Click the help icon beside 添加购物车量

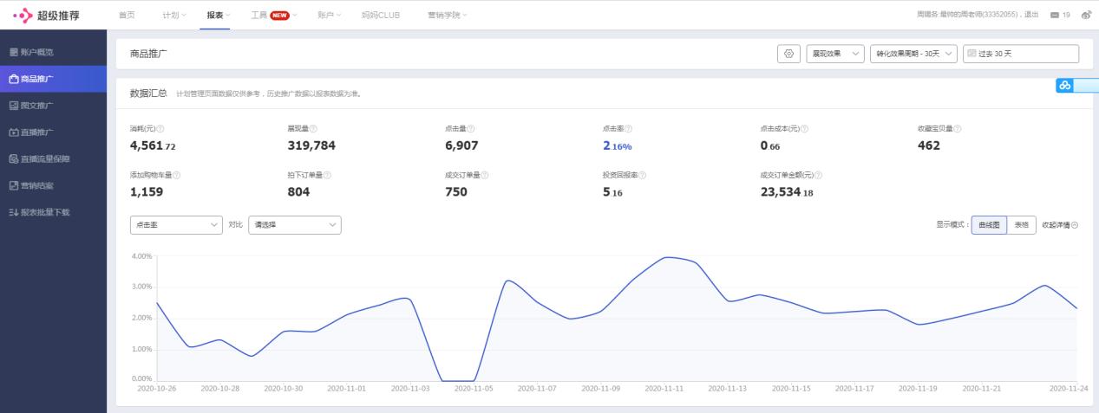[177, 175]
